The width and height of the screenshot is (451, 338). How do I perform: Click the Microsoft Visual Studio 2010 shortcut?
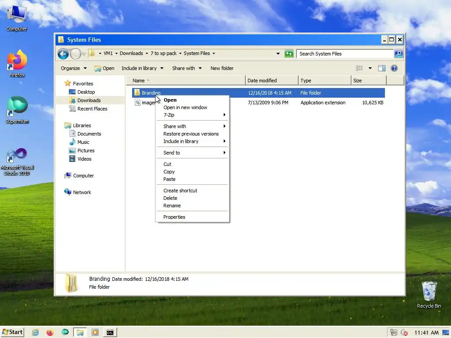[17, 162]
